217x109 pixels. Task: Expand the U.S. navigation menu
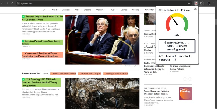point(45,10)
